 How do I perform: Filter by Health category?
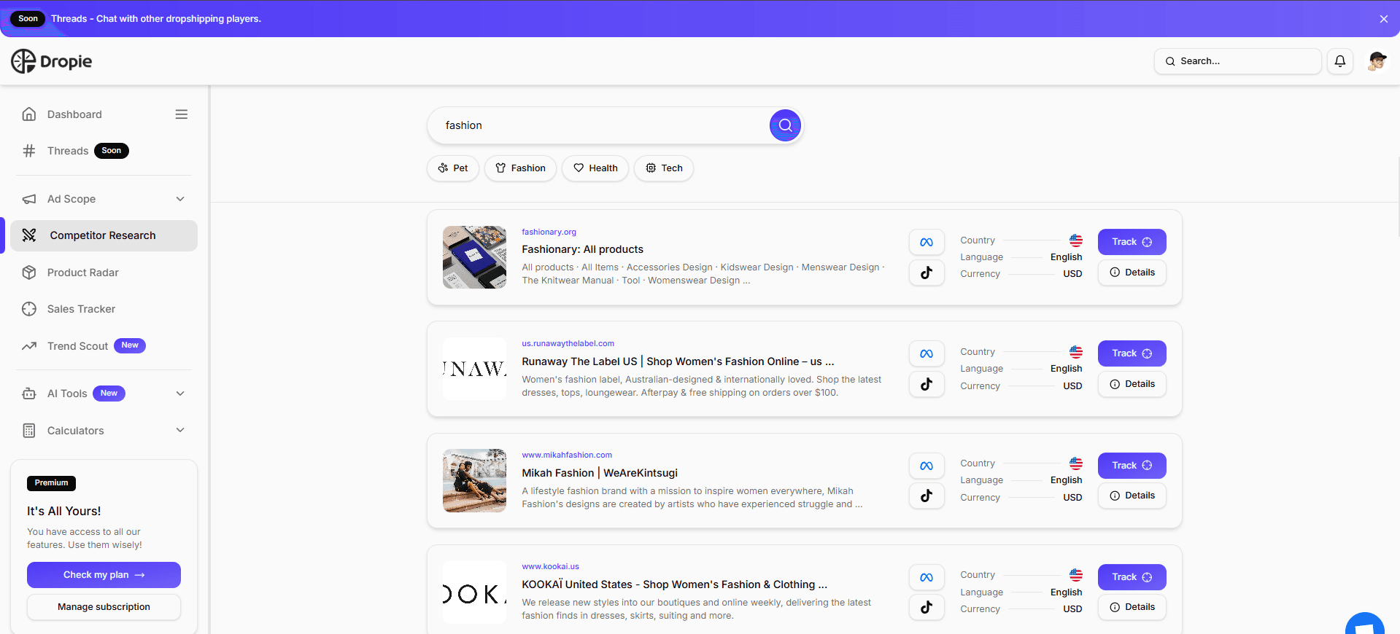pos(595,168)
